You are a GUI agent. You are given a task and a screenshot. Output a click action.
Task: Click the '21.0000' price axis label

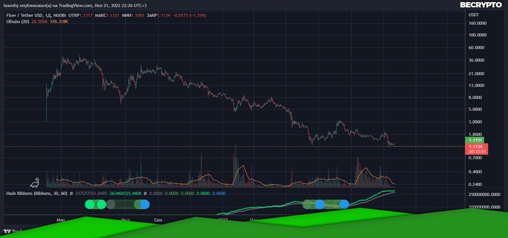pos(477,74)
